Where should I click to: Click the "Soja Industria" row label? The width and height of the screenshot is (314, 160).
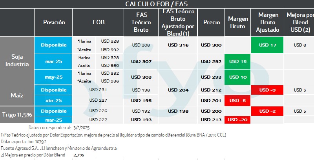pos(17,61)
